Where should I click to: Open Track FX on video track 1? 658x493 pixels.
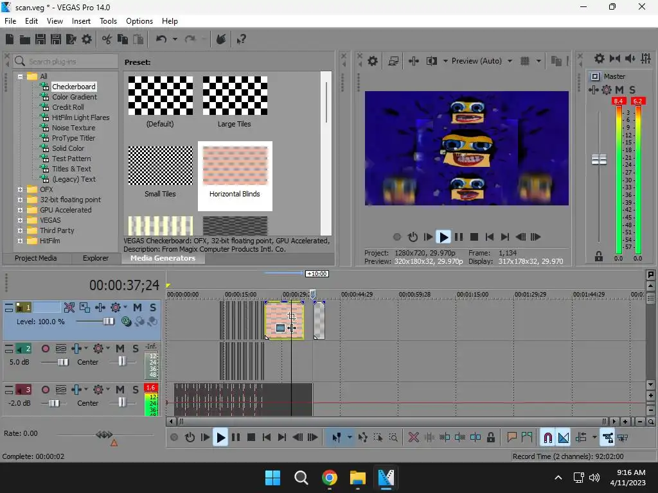coord(116,307)
